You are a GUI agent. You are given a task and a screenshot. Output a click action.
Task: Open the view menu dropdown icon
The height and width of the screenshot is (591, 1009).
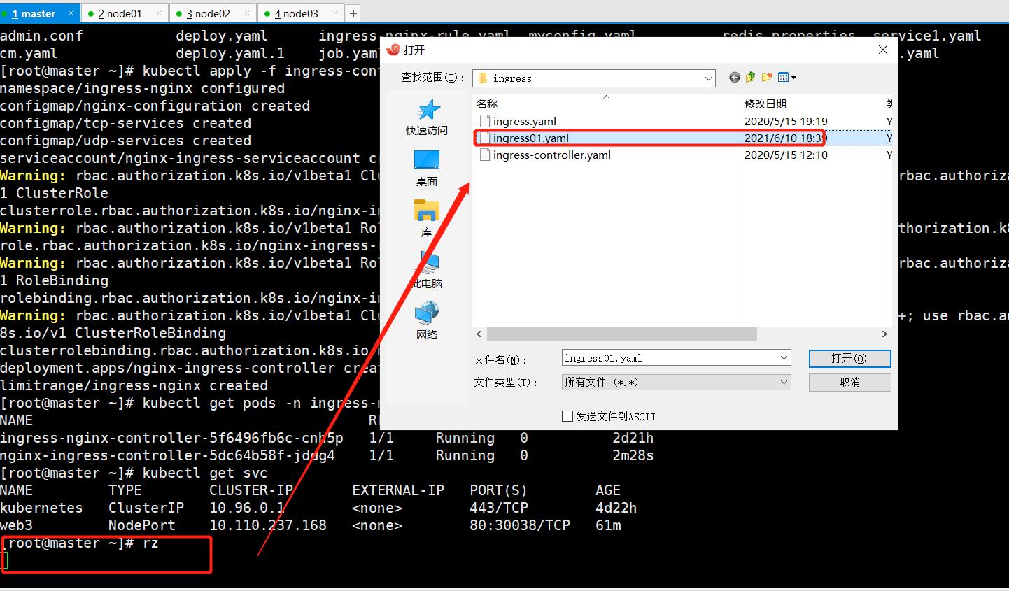tap(787, 78)
